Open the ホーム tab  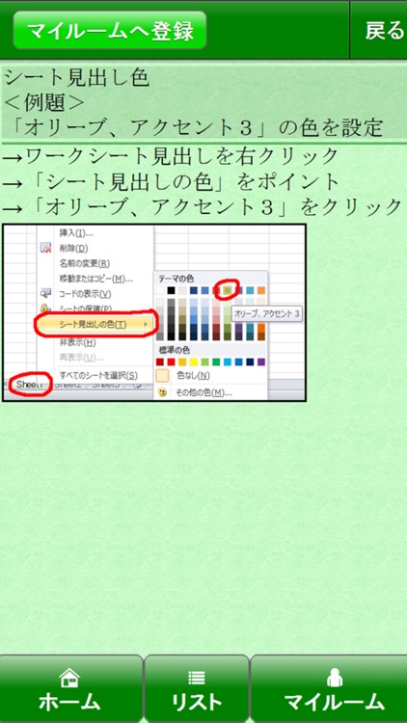pos(70,688)
